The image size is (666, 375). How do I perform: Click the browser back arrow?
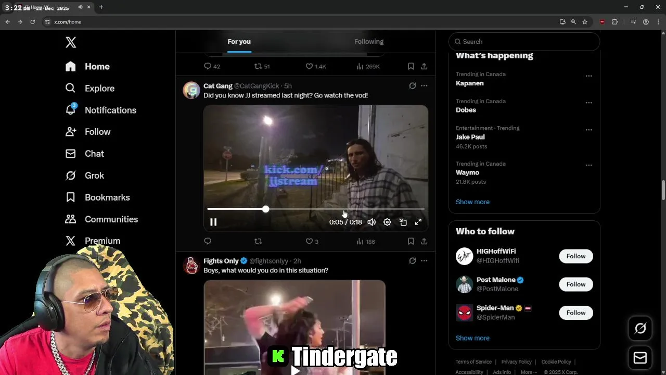click(7, 22)
